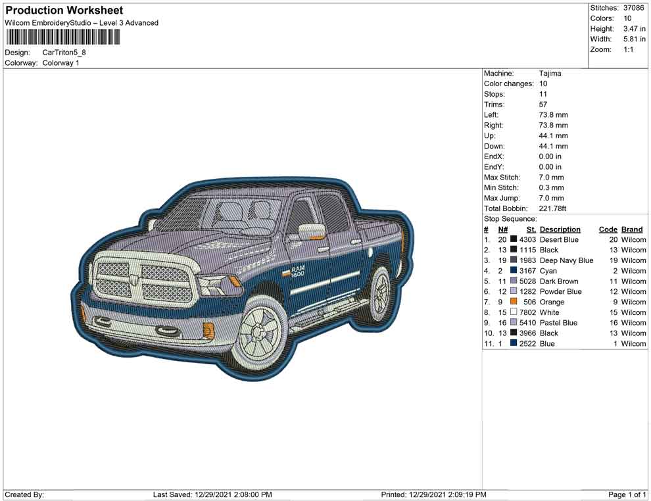This screenshot has height=501, width=651.
Task: Click the Tajima machine name
Action: (x=550, y=74)
